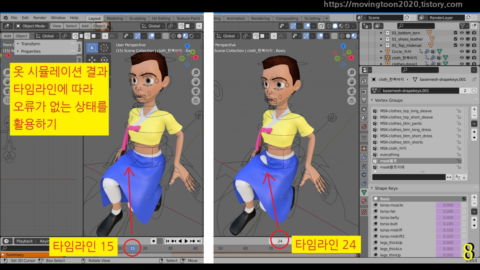Toggle exclude checkbox for 01_bottom_torn
Screen dimensions: 480x270
click(x=455, y=33)
